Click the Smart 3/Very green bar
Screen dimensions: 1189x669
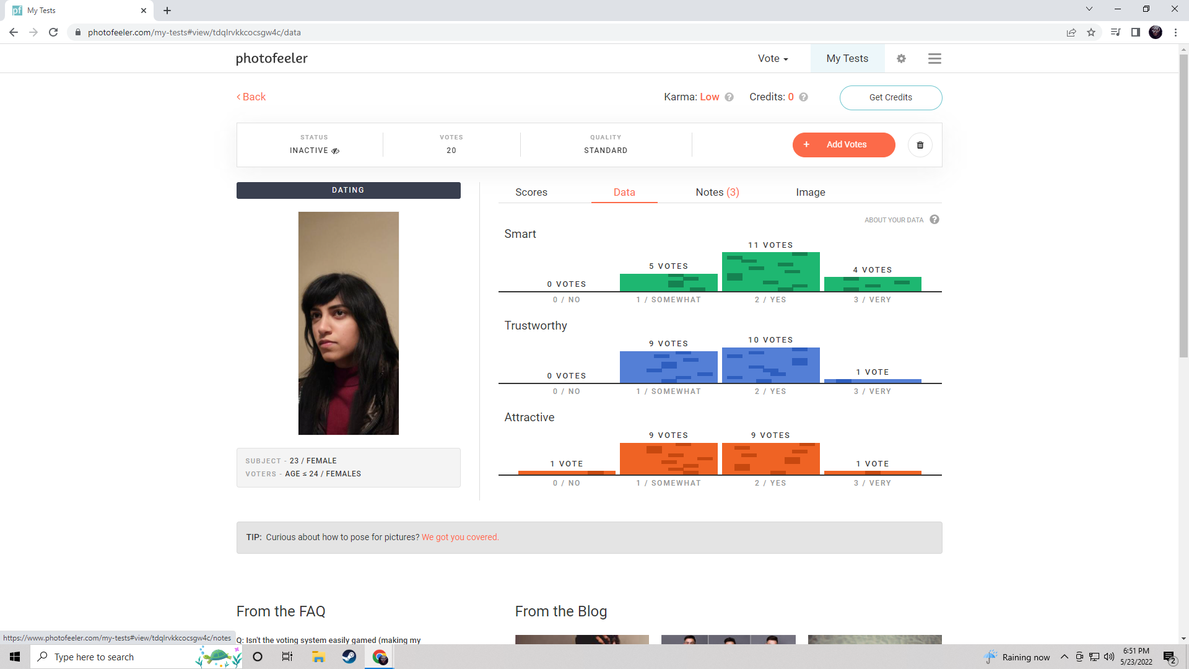873,284
